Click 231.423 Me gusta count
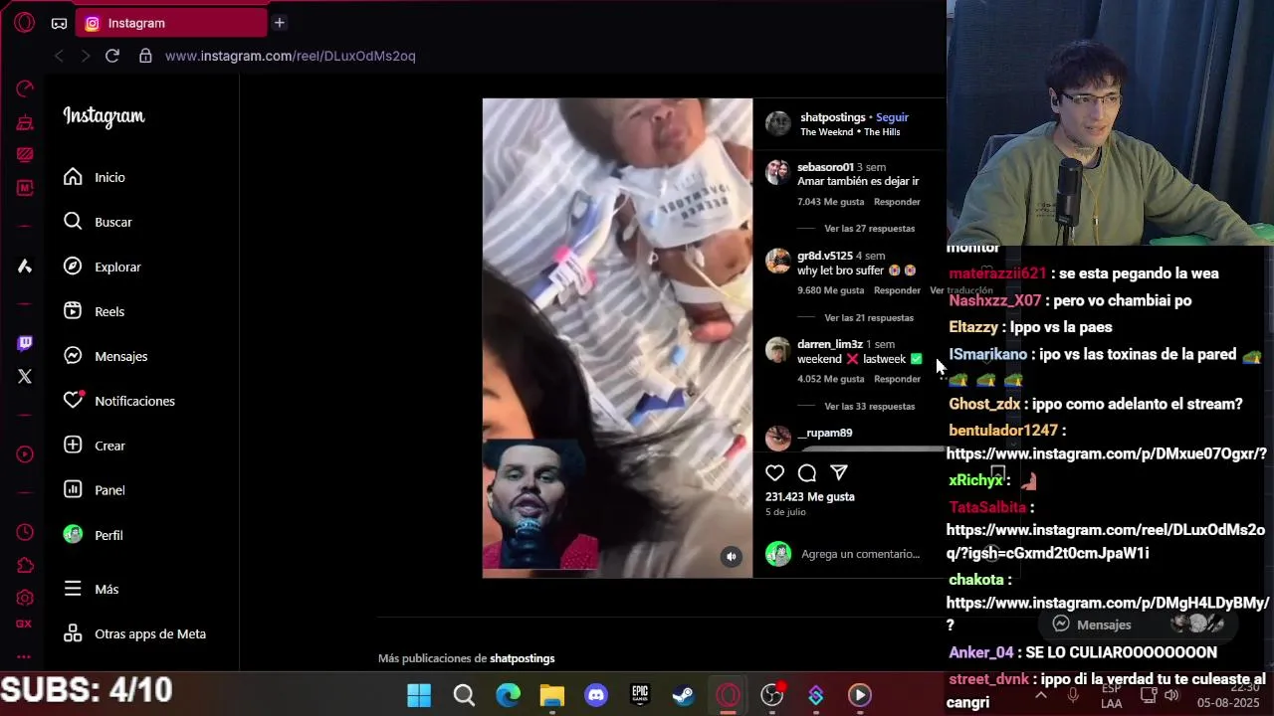1274x716 pixels. tap(809, 496)
